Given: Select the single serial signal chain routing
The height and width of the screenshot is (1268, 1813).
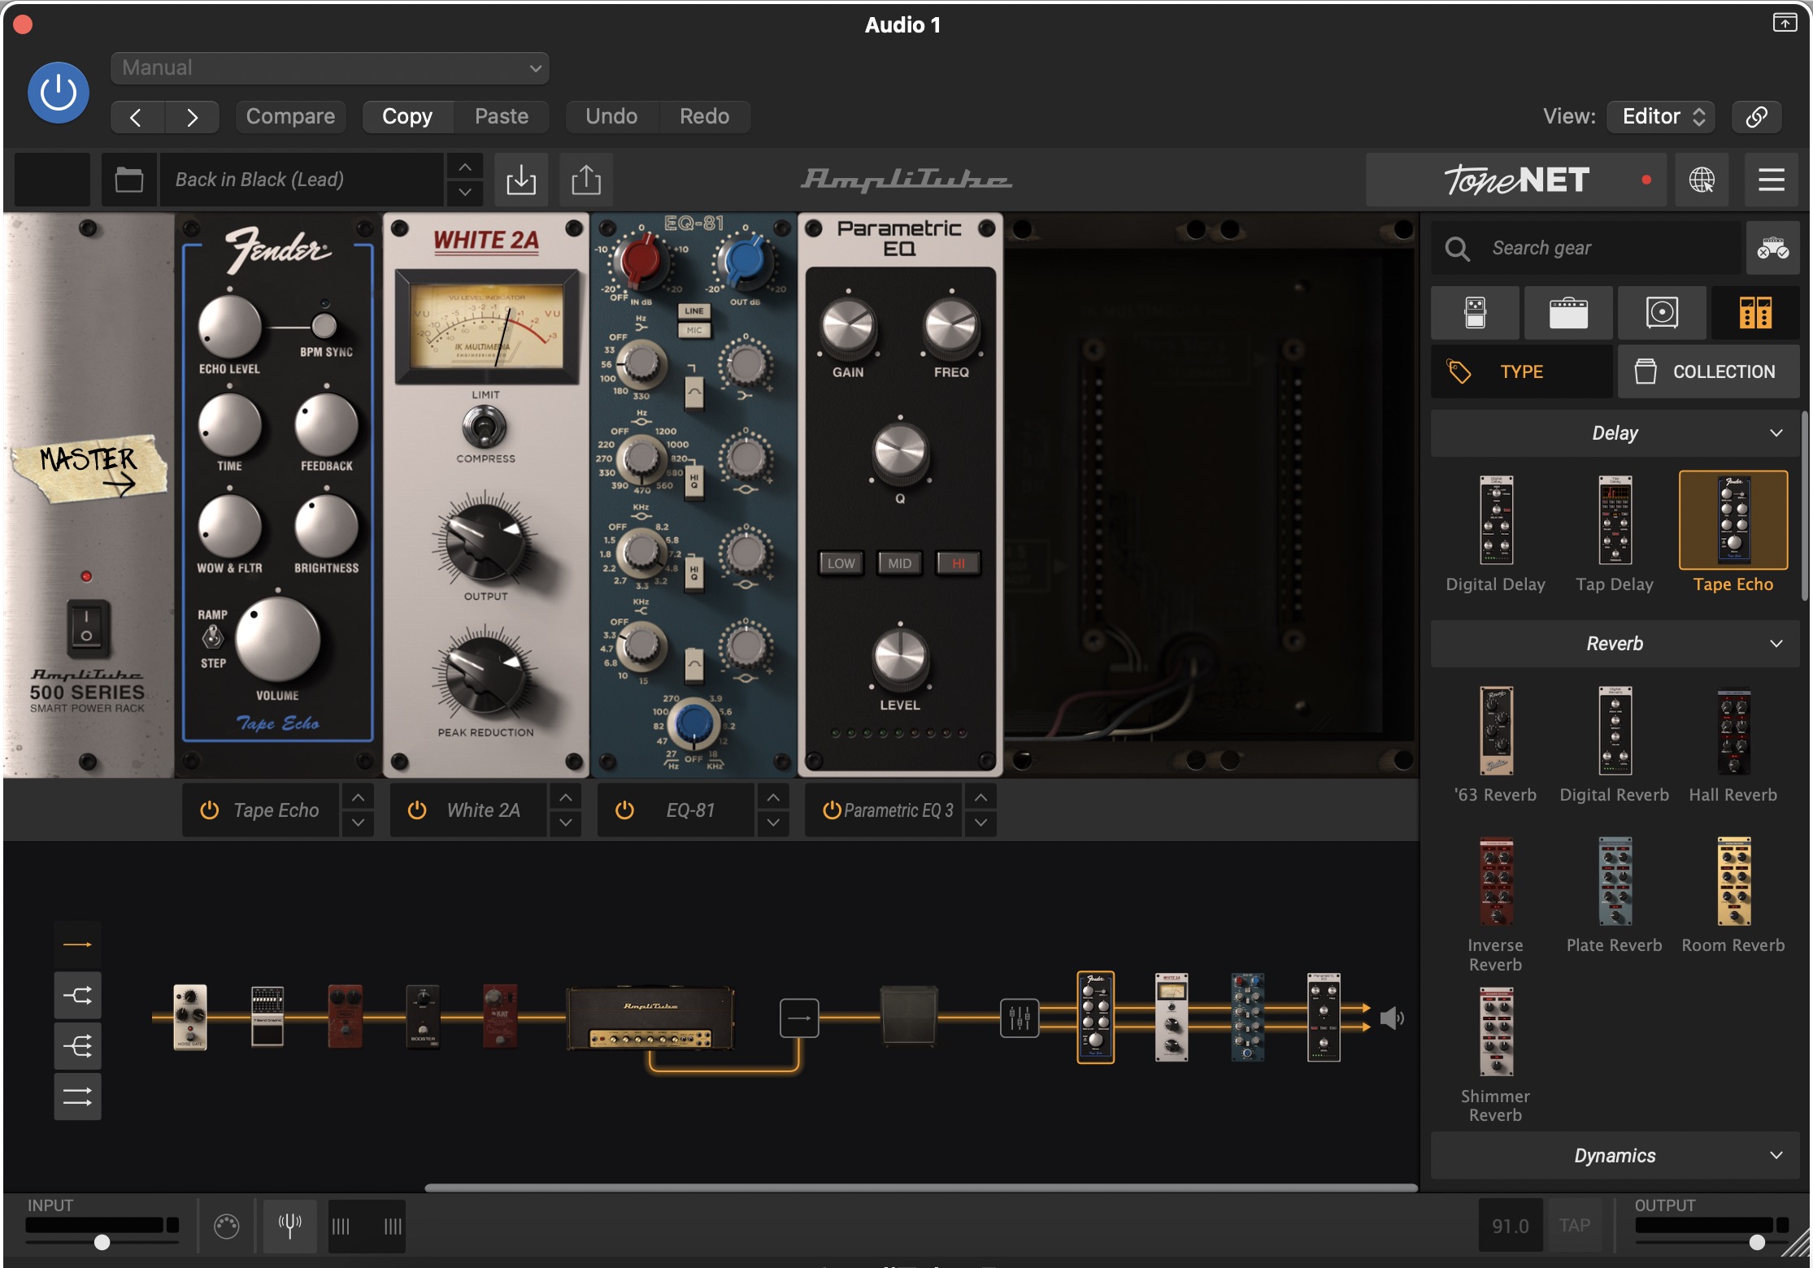Looking at the screenshot, I should click(x=77, y=944).
